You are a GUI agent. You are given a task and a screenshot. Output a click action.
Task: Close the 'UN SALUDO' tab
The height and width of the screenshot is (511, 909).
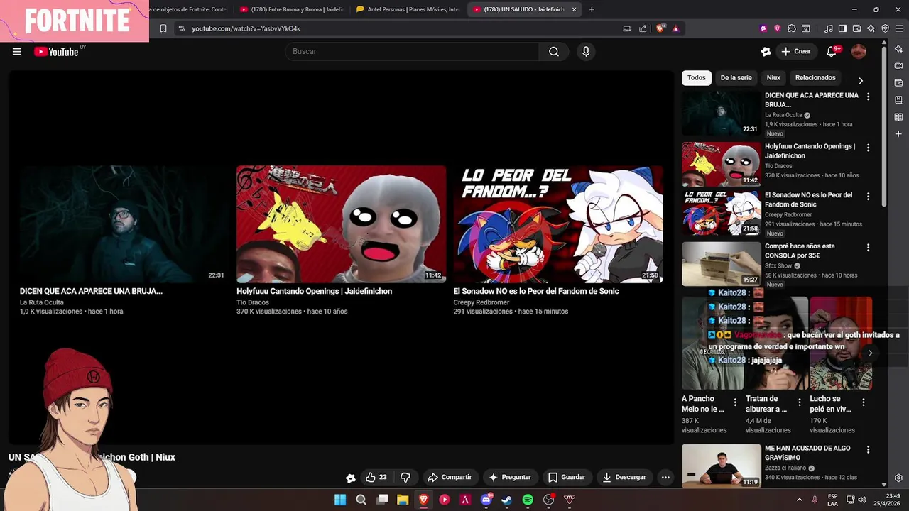(574, 9)
